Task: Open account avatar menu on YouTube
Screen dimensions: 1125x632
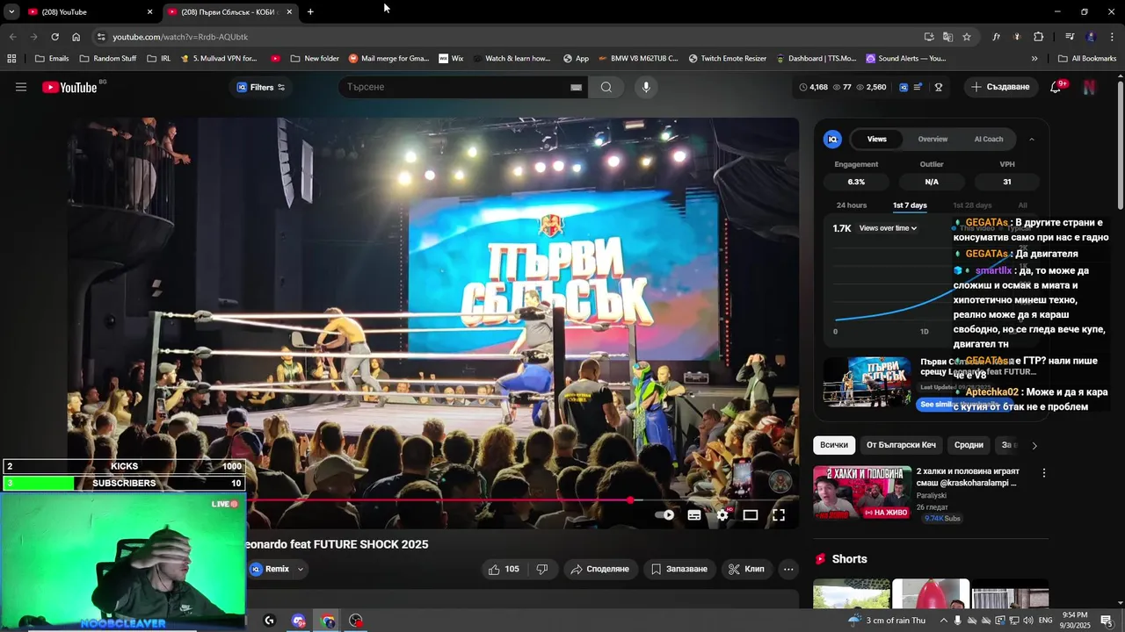Action: (x=1090, y=87)
